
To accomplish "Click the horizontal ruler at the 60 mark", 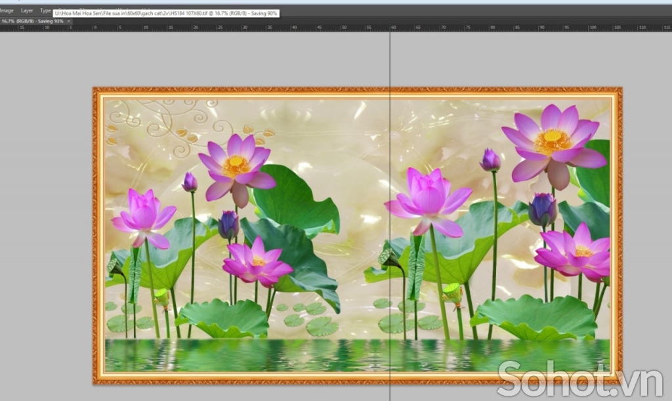I will tap(394, 28).
